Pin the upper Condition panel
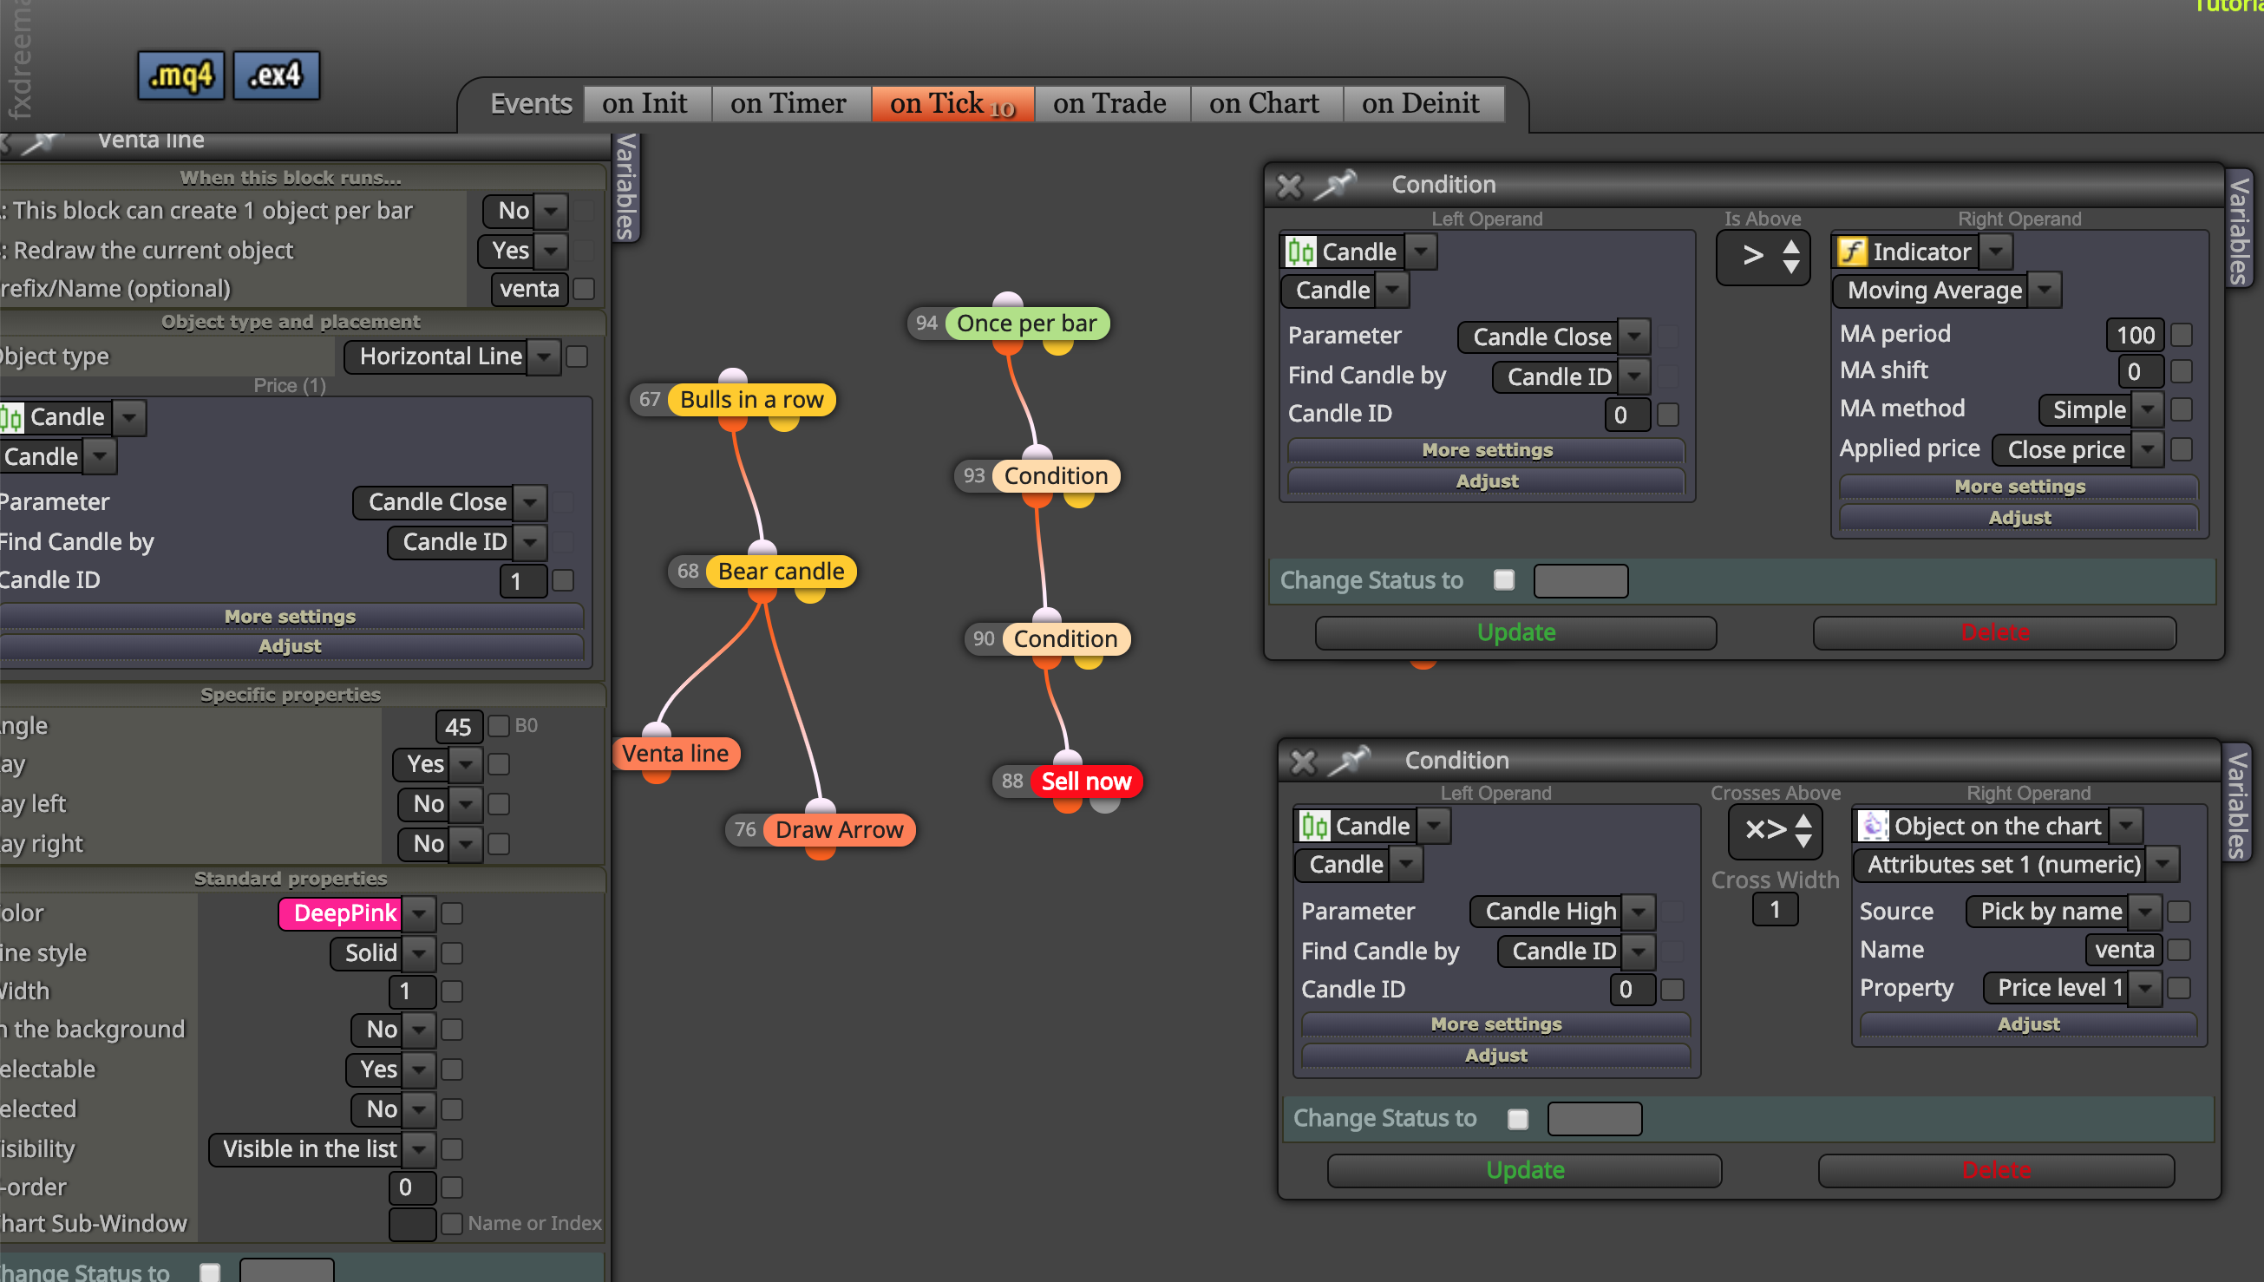 (x=1336, y=185)
